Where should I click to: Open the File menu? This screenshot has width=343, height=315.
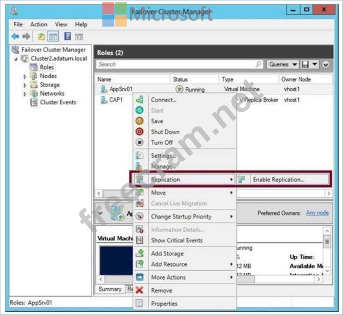pos(18,24)
